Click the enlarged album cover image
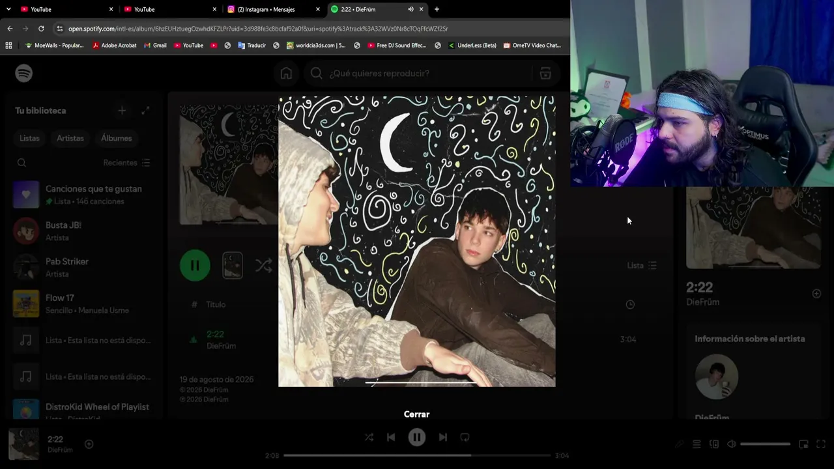 417,242
